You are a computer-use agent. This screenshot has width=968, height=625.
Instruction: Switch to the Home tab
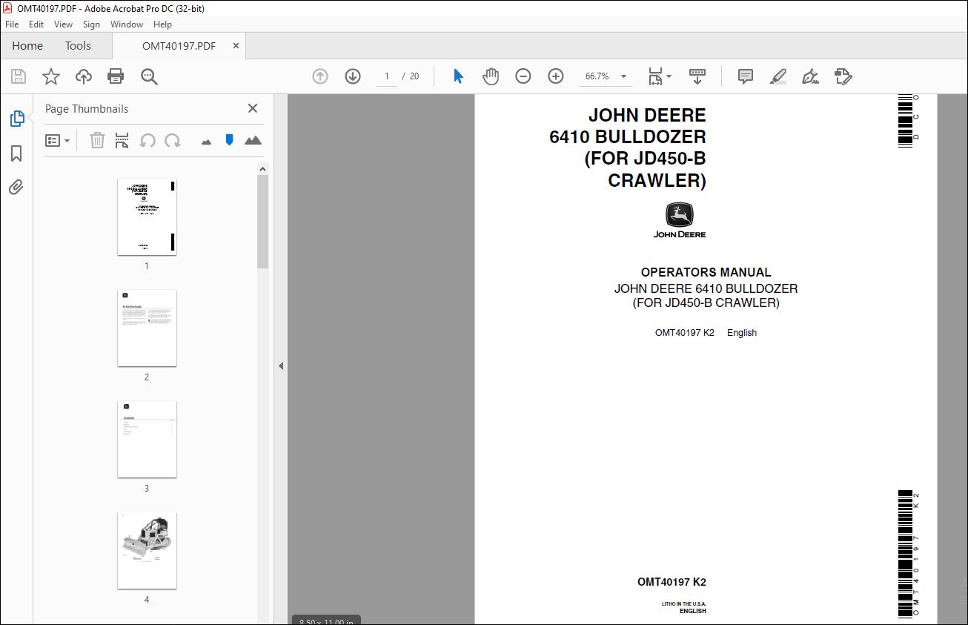27,46
